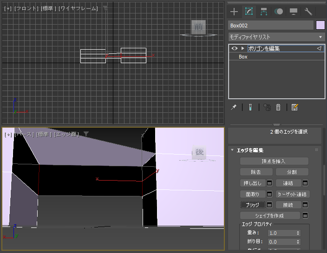Click the 除去 button
Image resolution: width=327 pixels, height=253 pixels.
pos(256,172)
